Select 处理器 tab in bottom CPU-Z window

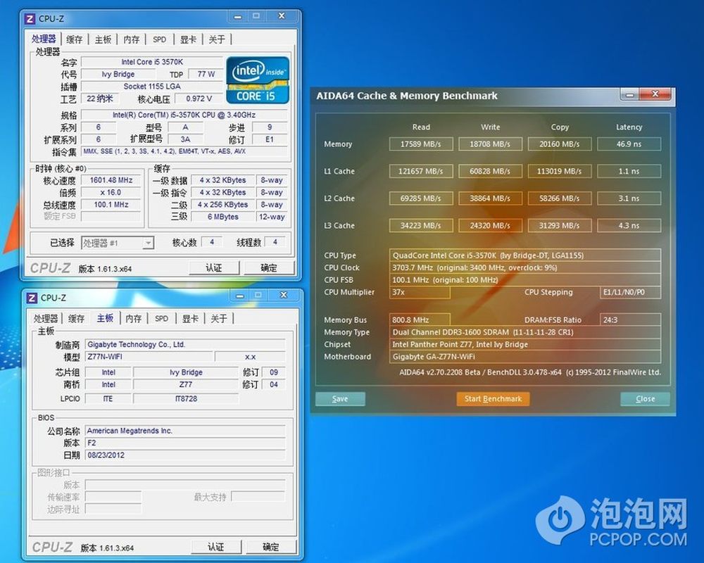tap(45, 319)
